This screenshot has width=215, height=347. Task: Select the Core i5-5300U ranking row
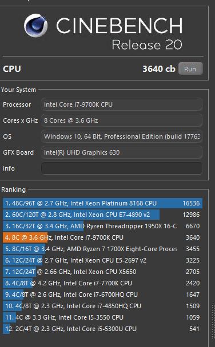click(x=102, y=329)
